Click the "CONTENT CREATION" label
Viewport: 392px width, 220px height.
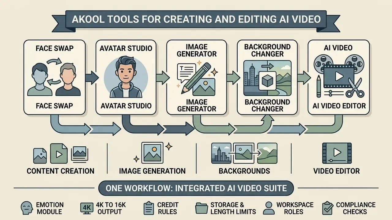(61, 171)
